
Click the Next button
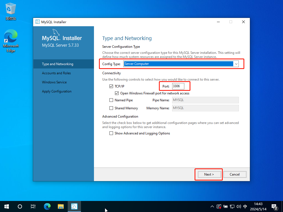click(209, 174)
